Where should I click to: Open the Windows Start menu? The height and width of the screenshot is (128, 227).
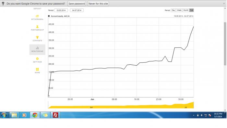[x=4, y=115]
